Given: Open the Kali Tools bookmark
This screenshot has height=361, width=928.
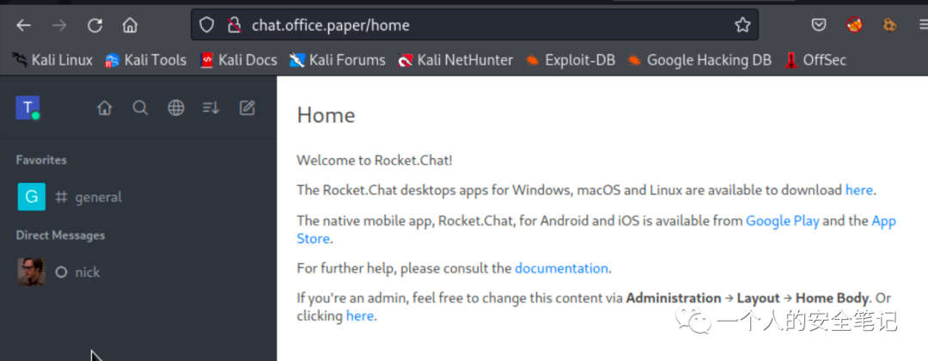Looking at the screenshot, I should [x=145, y=60].
